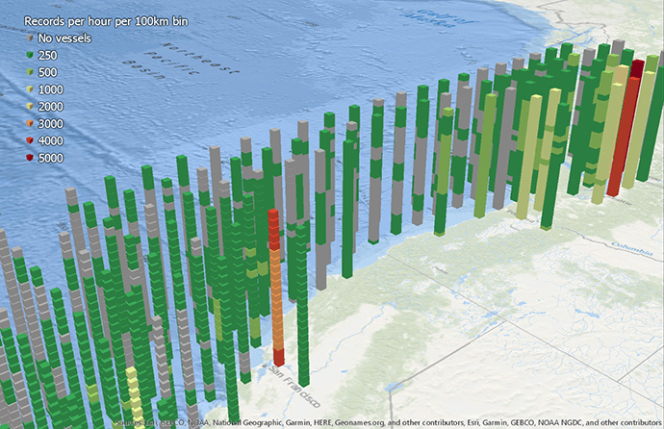Image resolution: width=664 pixels, height=429 pixels.
Task: Click the red 4000 legend swatch
Action: 30,140
